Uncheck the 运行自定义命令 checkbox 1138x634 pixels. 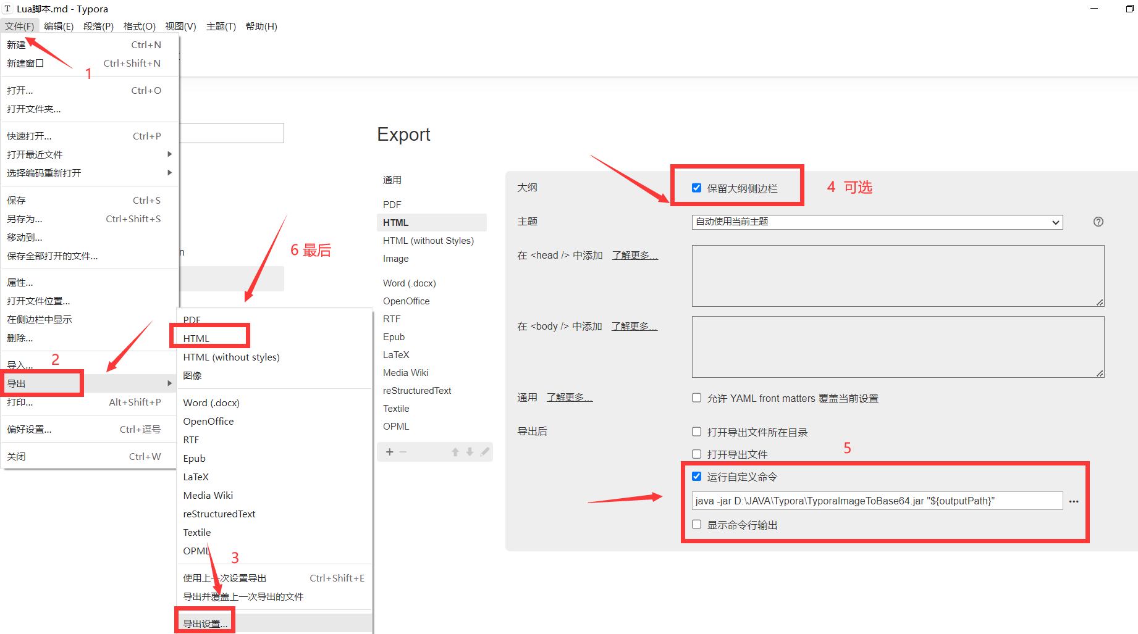pos(696,476)
